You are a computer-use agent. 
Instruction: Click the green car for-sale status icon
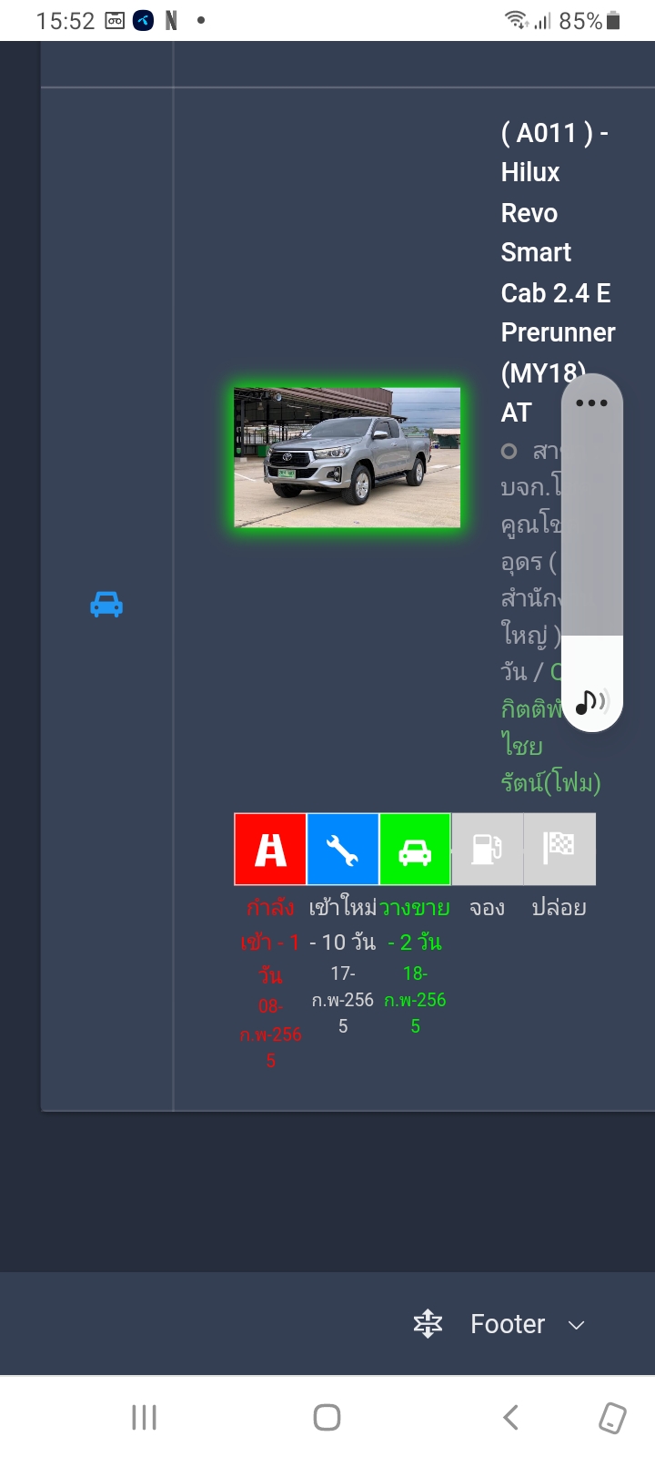(x=415, y=850)
